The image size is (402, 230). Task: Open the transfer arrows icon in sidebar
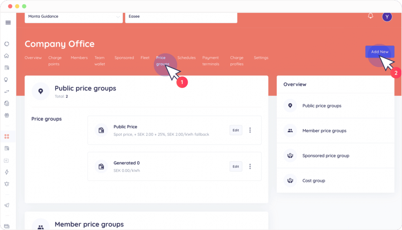coord(7,91)
